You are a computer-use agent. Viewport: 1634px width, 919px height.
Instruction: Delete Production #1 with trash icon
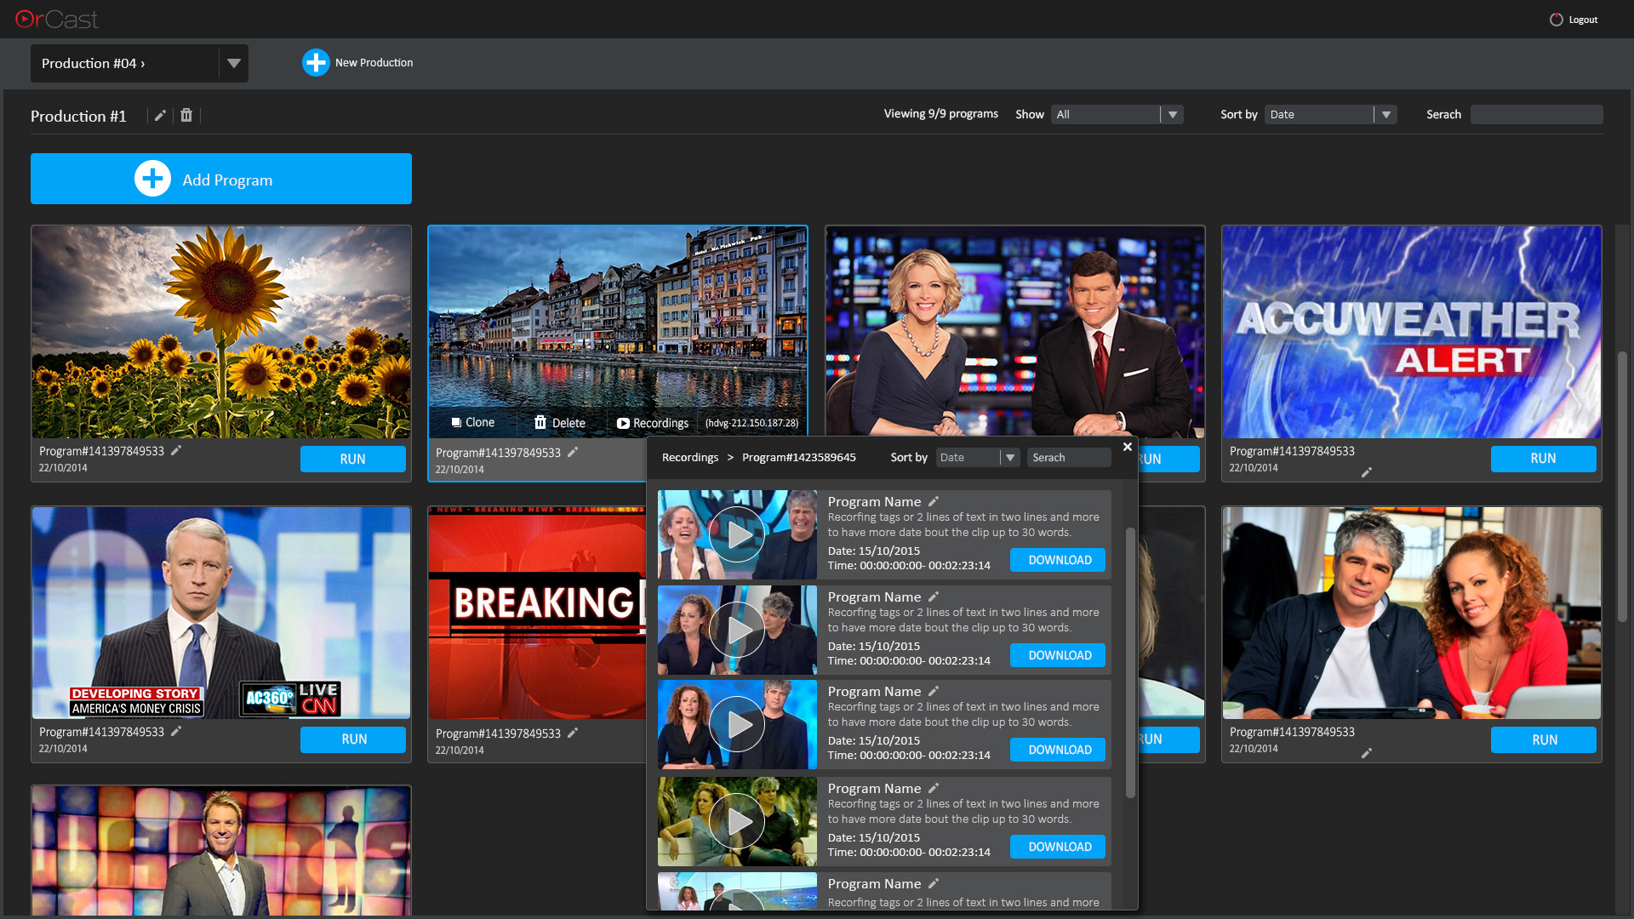point(186,116)
